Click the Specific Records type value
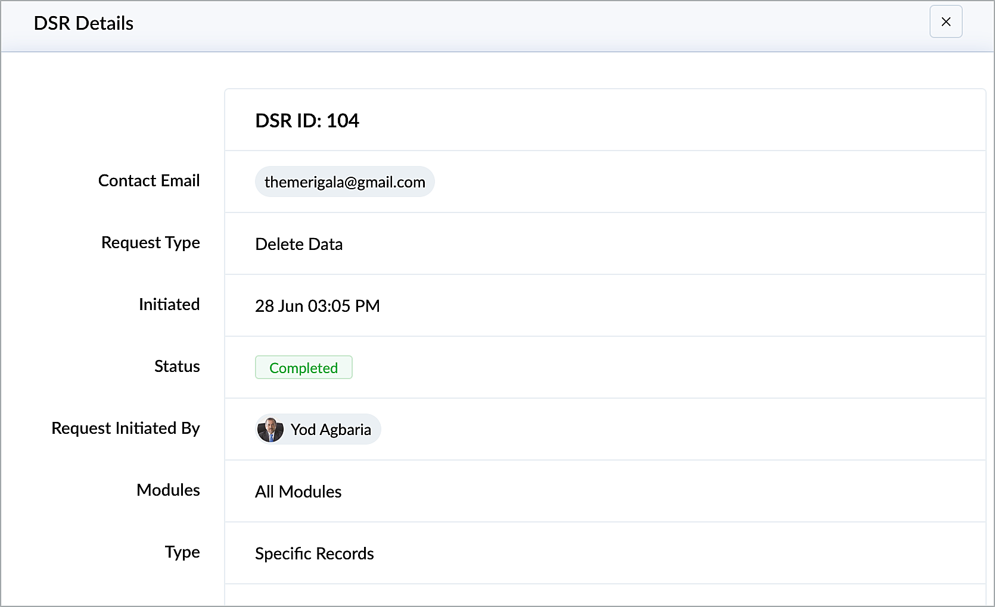Viewport: 995px width, 607px height. click(x=314, y=553)
